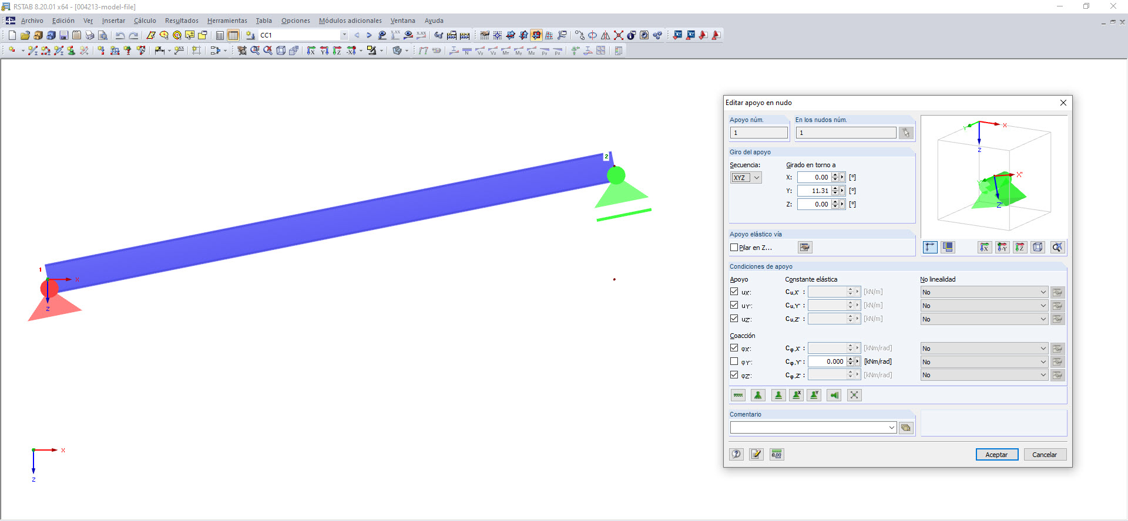The width and height of the screenshot is (1128, 521).
Task: Click the Cancelar button
Action: click(x=1045, y=455)
